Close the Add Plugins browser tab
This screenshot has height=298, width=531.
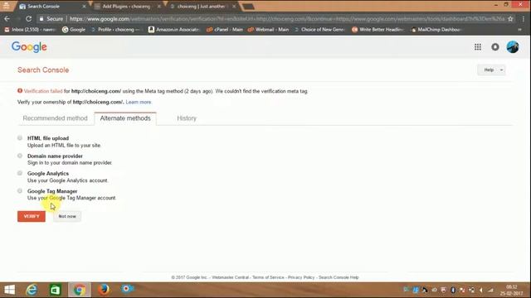tap(158, 6)
